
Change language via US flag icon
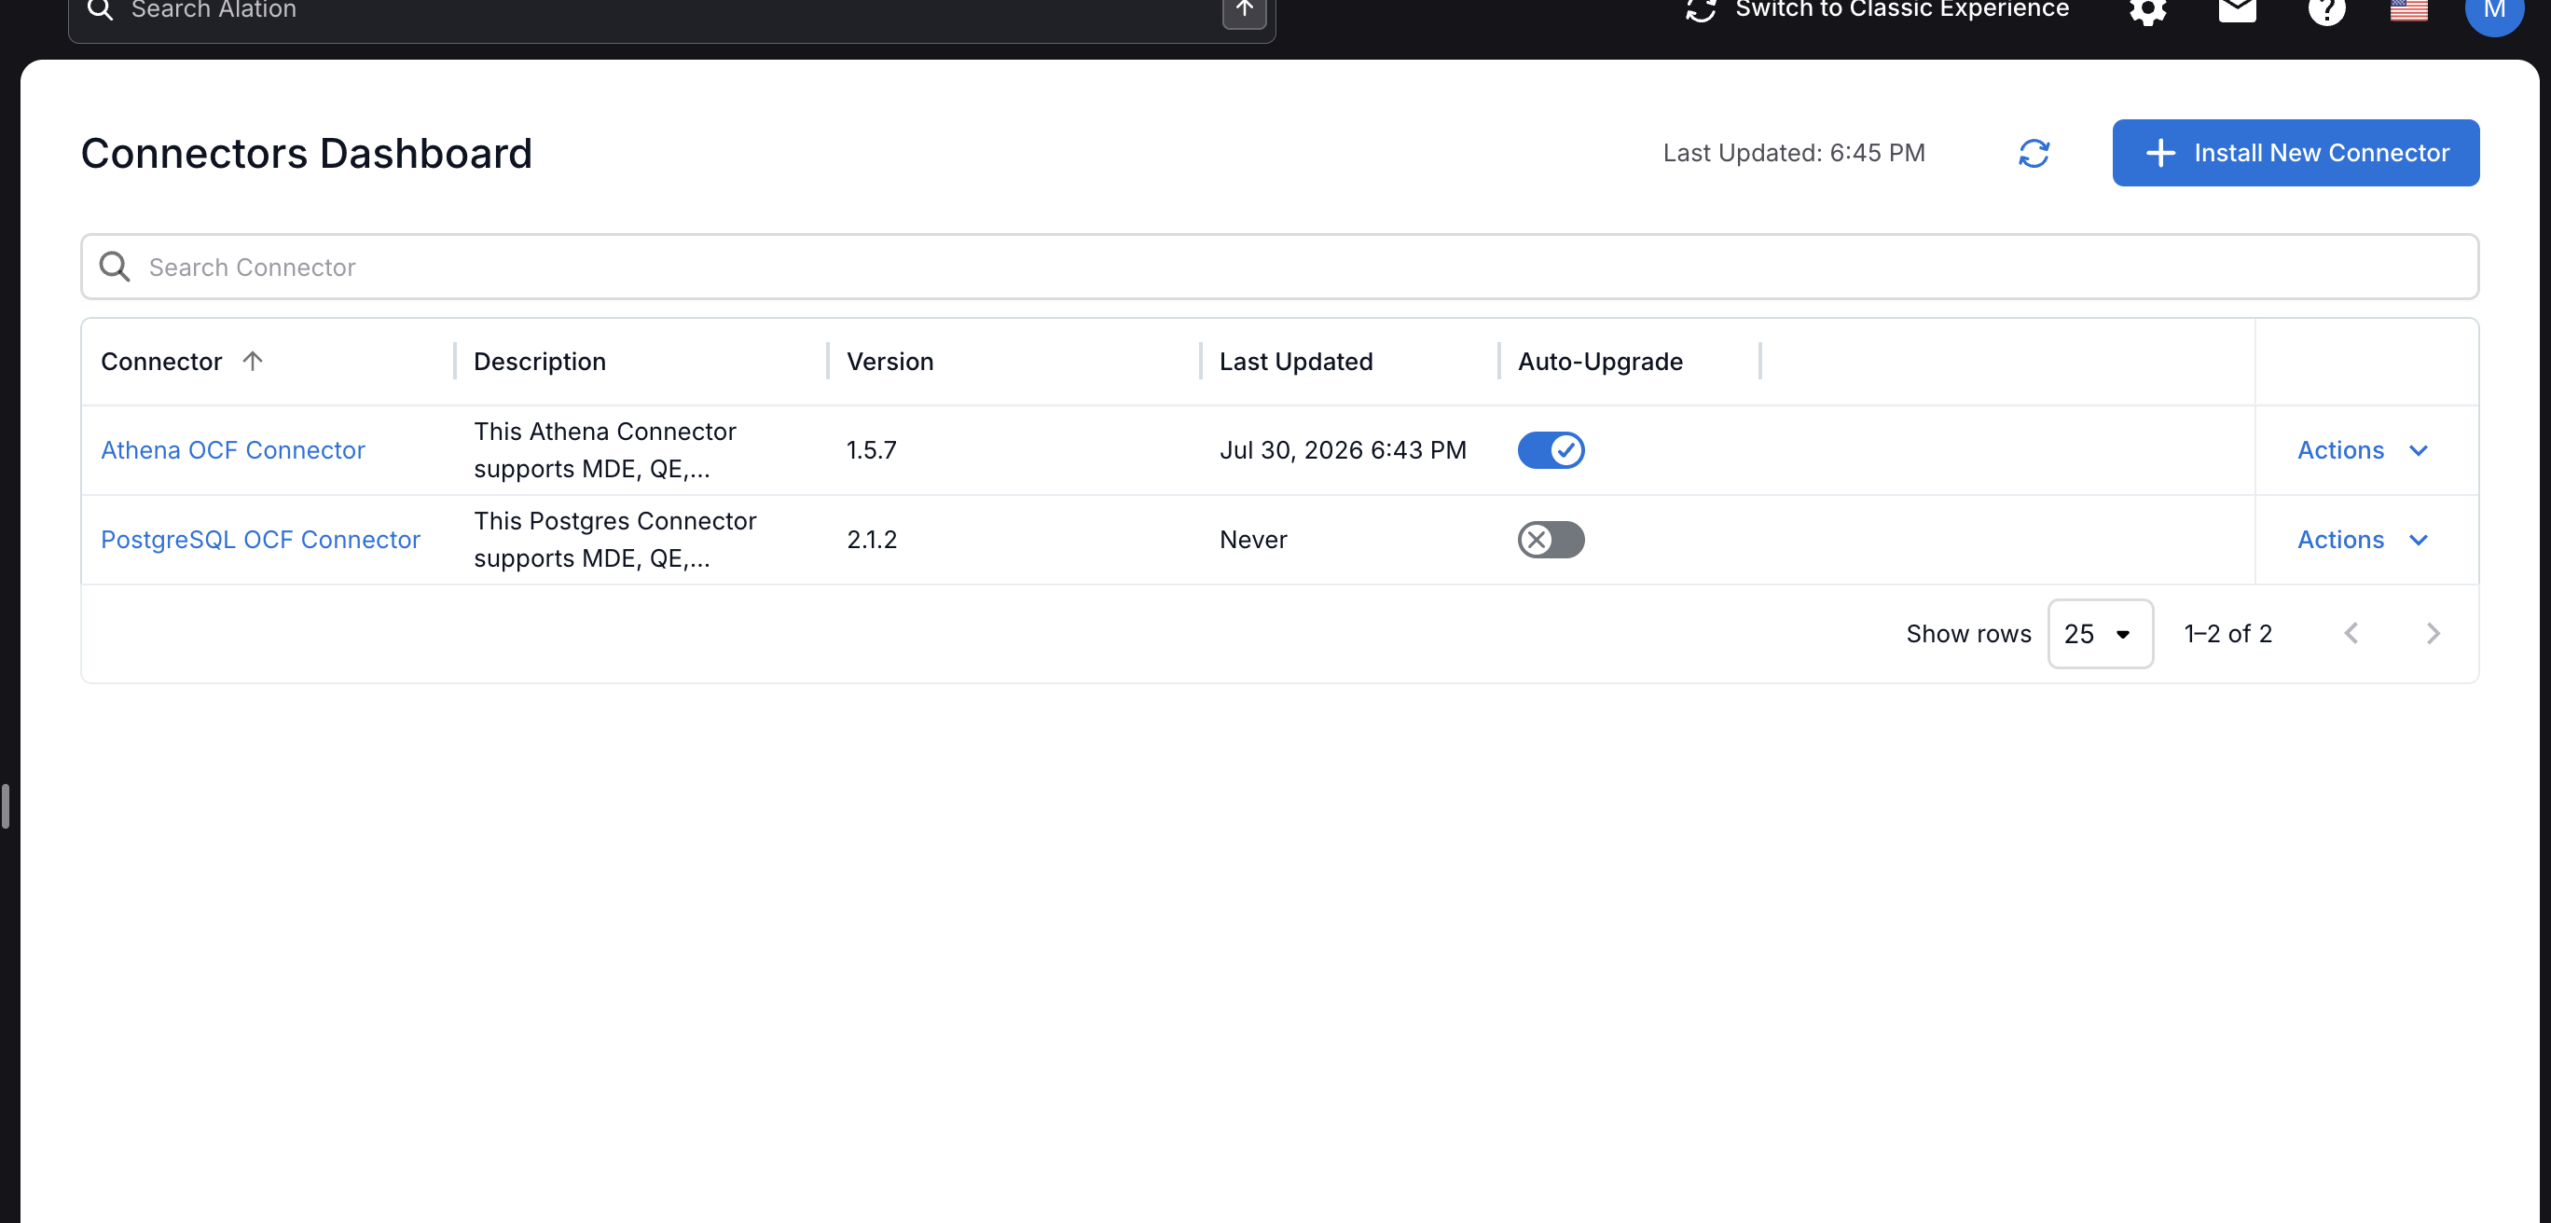tap(2408, 10)
